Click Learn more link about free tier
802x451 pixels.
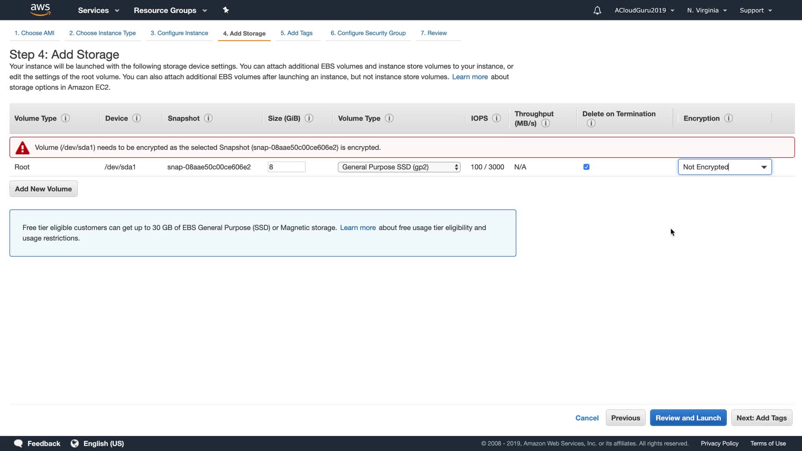(358, 228)
